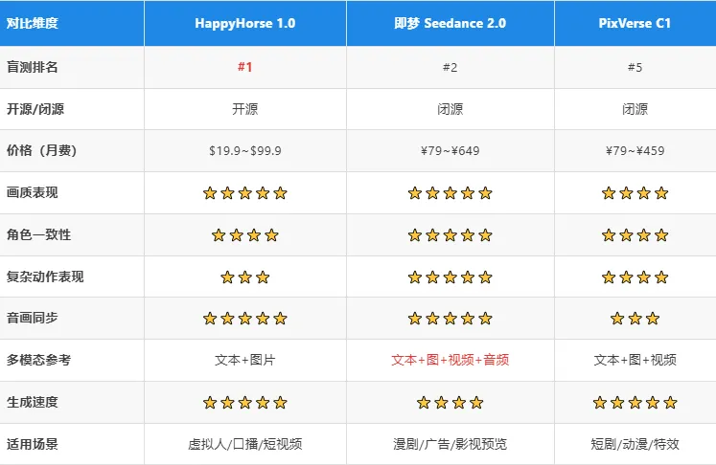Click HappyHorse 1.0 复杂动作表现 three-star rating

click(x=244, y=277)
